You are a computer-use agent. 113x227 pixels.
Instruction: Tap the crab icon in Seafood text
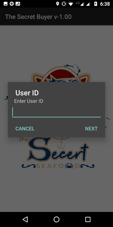coord(69,166)
